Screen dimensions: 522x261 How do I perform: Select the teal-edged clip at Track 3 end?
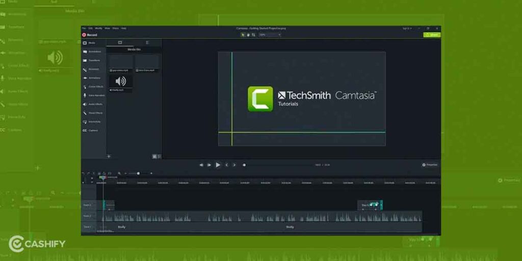coord(370,205)
